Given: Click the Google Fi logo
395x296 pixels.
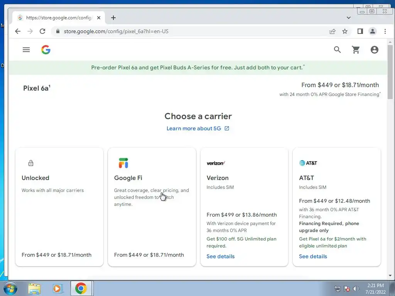Looking at the screenshot, I should tap(123, 163).
